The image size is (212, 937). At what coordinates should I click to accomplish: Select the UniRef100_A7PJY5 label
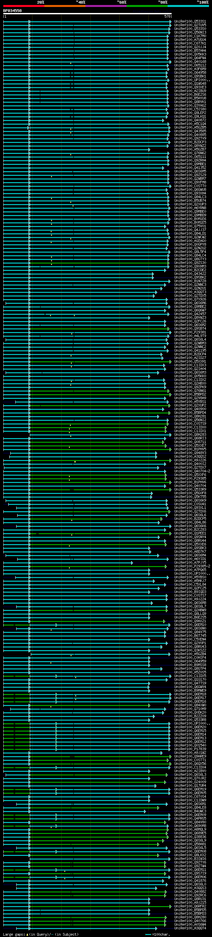click(x=190, y=563)
